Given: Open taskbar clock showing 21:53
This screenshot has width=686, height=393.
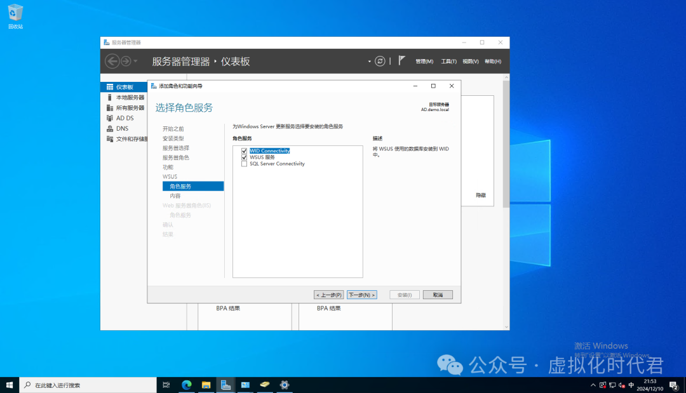Looking at the screenshot, I should (650, 385).
